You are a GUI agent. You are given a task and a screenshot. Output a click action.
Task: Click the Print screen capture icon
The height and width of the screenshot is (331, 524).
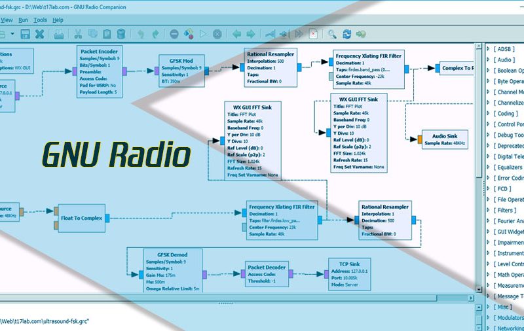[x=59, y=34]
